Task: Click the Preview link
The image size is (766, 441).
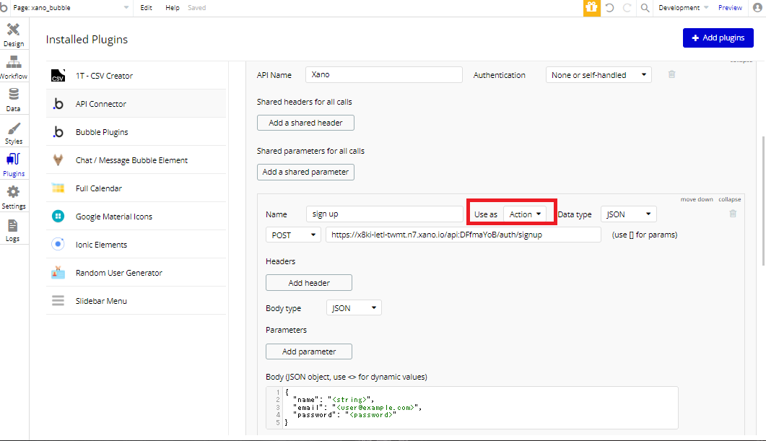Action: [730, 8]
